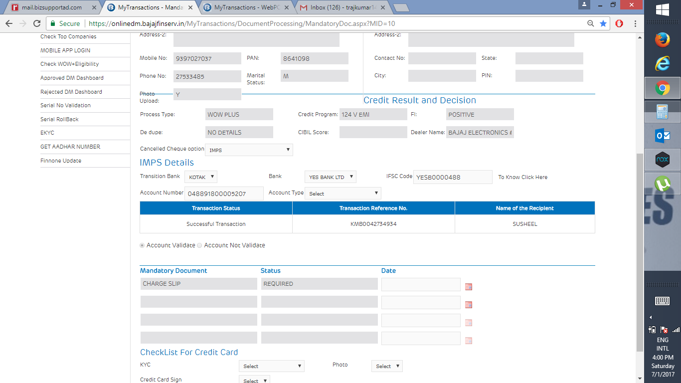Open Firefox from the taskbar

(x=662, y=39)
